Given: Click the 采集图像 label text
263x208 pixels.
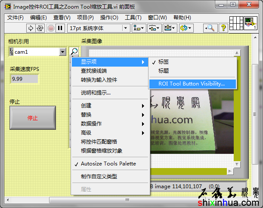Looking at the screenshot, I should coord(92,41).
